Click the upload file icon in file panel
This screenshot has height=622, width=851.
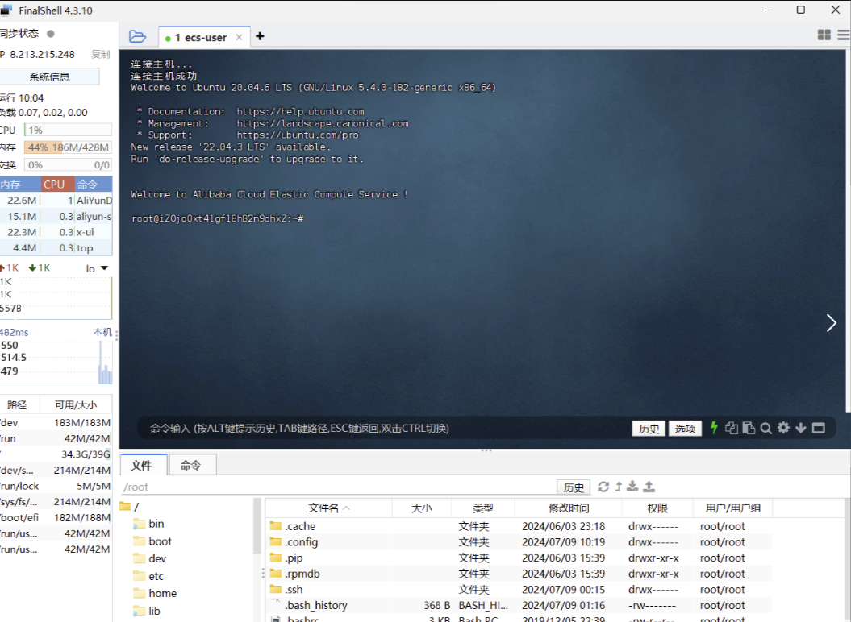click(649, 487)
